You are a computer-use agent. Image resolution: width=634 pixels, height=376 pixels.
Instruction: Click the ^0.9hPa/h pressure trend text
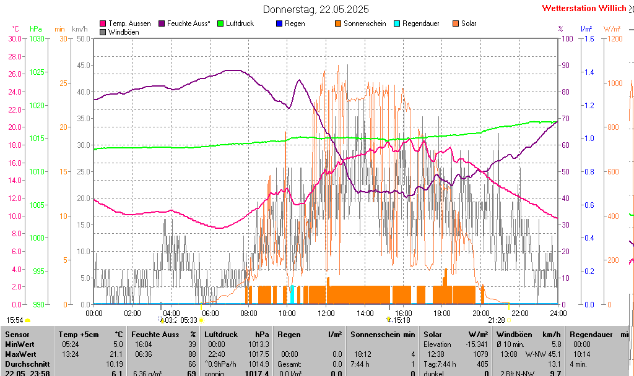(220, 364)
